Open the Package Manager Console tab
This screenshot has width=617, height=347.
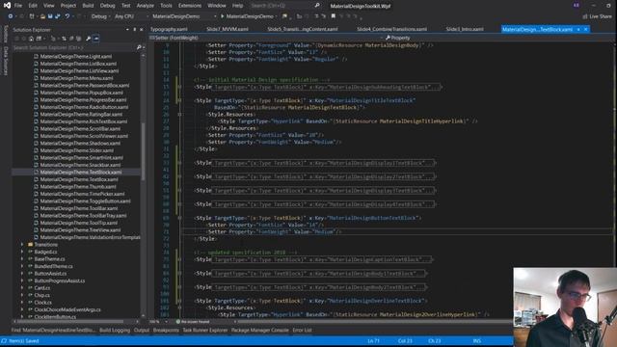point(259,331)
